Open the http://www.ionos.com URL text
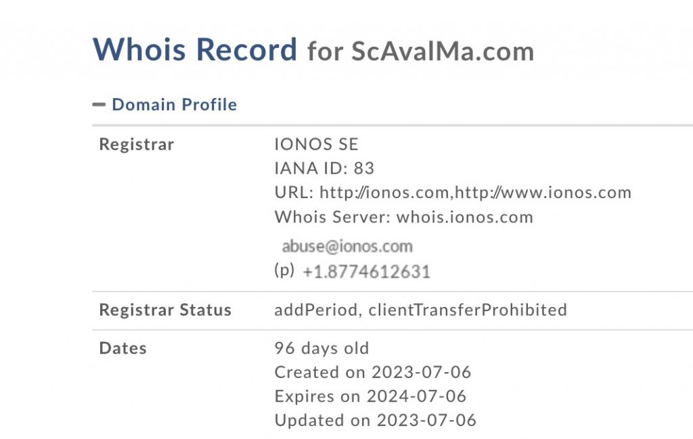This screenshot has width=693, height=439. 543,193
